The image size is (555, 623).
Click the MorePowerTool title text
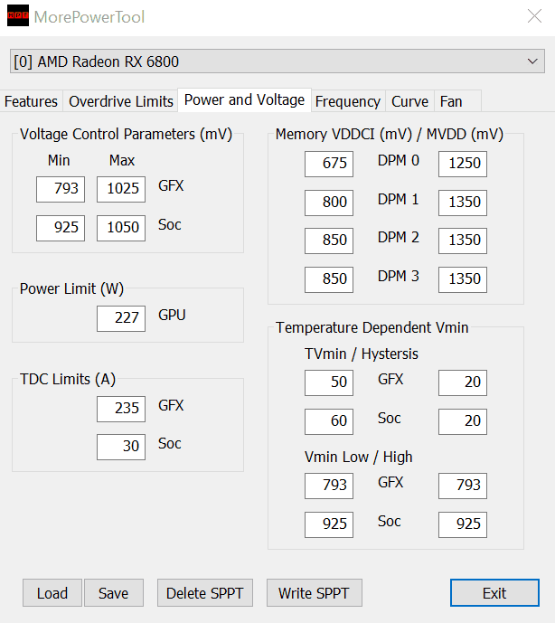pos(89,17)
